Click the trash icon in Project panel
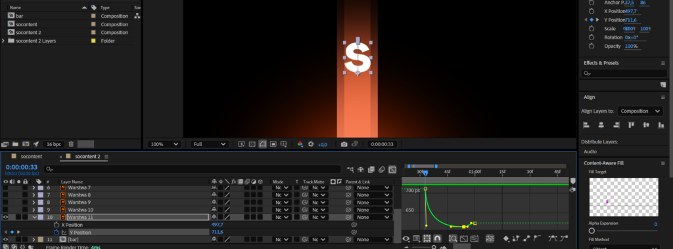Image resolution: width=673 pixels, height=249 pixels. [71, 144]
